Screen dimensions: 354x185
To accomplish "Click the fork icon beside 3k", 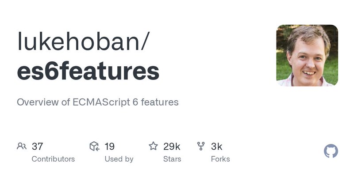I will 201,146.
